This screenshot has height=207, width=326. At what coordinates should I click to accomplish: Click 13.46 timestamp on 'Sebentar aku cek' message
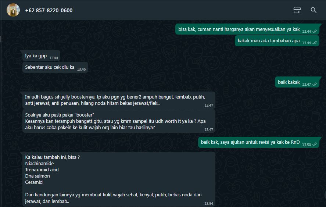[81, 69]
